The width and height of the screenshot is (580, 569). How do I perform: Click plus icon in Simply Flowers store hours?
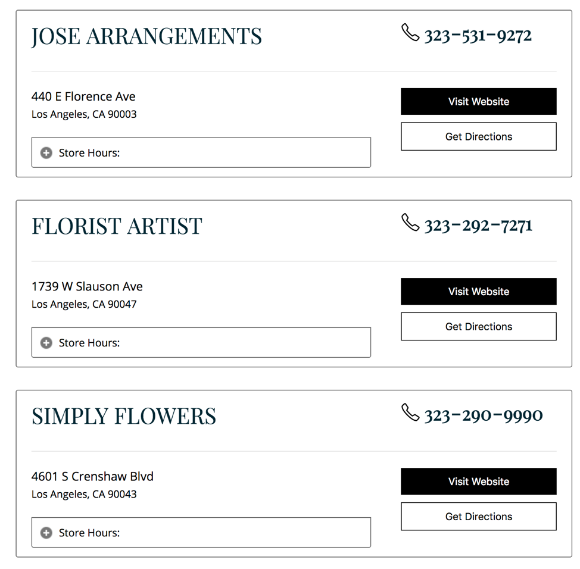[x=46, y=533]
